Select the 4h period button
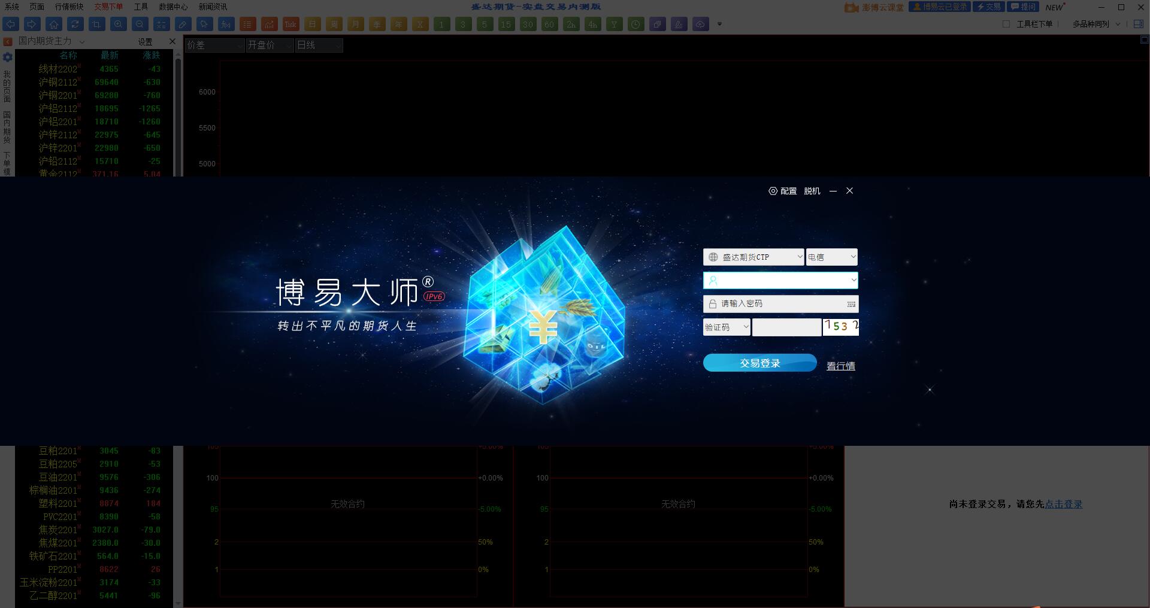Screen dimensions: 1150x608 click(x=593, y=24)
